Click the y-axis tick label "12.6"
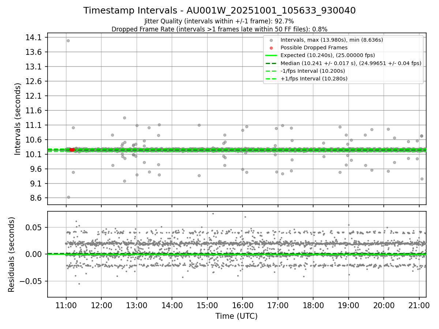 [34, 82]
